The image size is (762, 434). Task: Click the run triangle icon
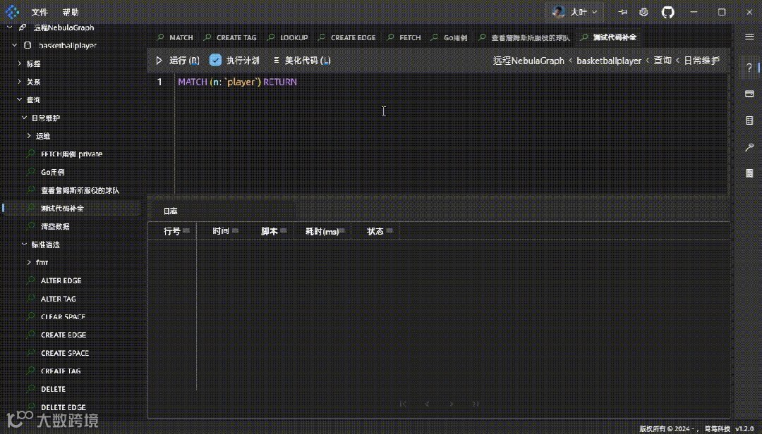[159, 61]
